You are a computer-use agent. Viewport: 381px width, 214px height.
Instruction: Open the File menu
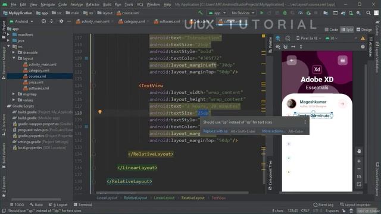click(13, 4)
